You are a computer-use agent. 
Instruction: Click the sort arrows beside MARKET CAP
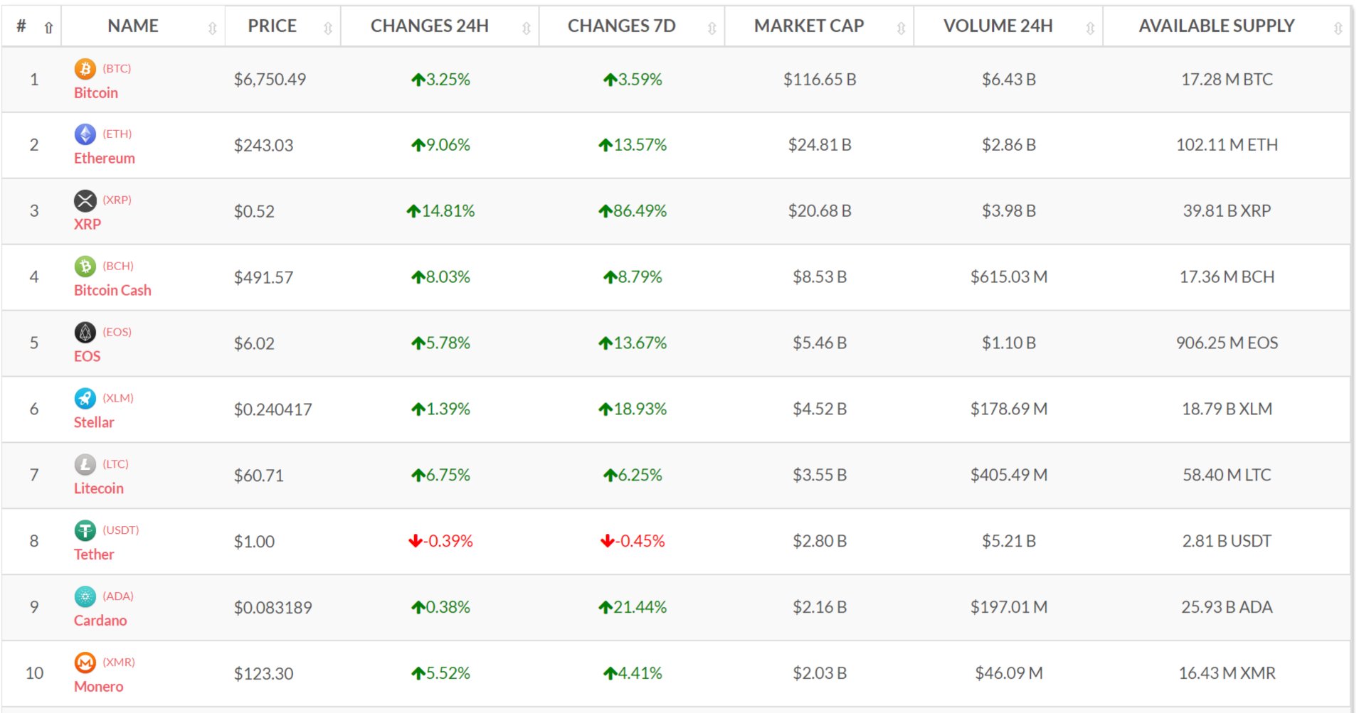(x=901, y=28)
